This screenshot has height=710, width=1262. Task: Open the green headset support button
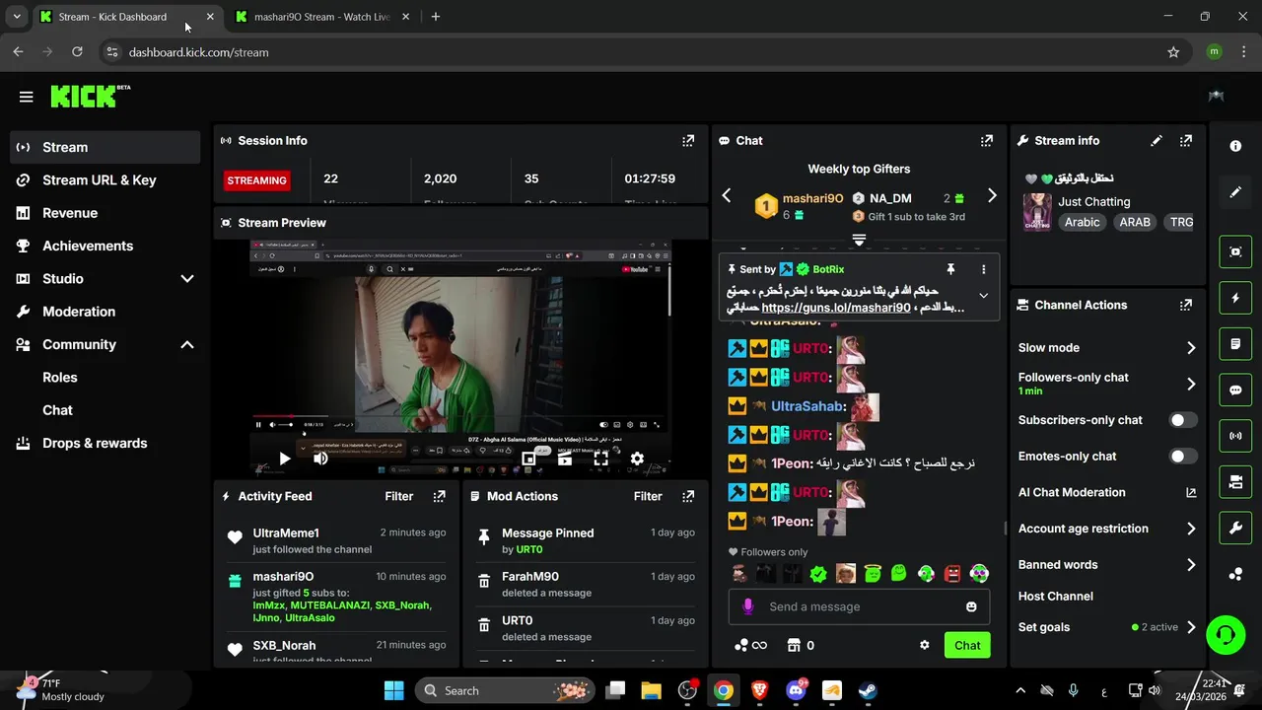click(1226, 634)
